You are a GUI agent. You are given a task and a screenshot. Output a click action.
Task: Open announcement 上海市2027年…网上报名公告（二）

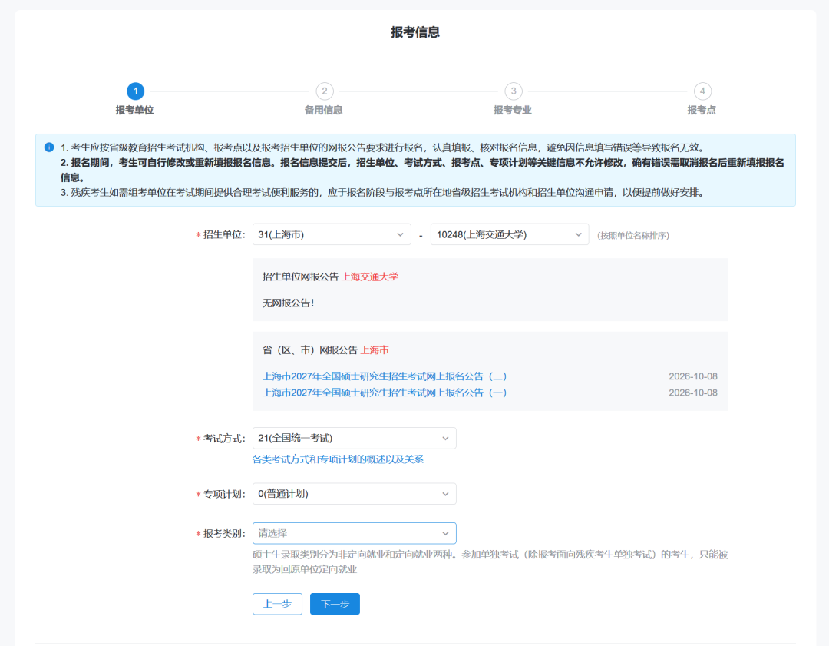[385, 376]
